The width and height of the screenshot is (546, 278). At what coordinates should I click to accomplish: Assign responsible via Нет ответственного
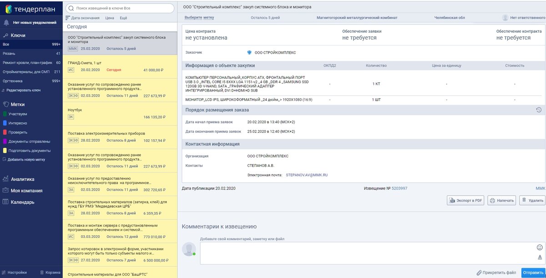click(x=527, y=18)
